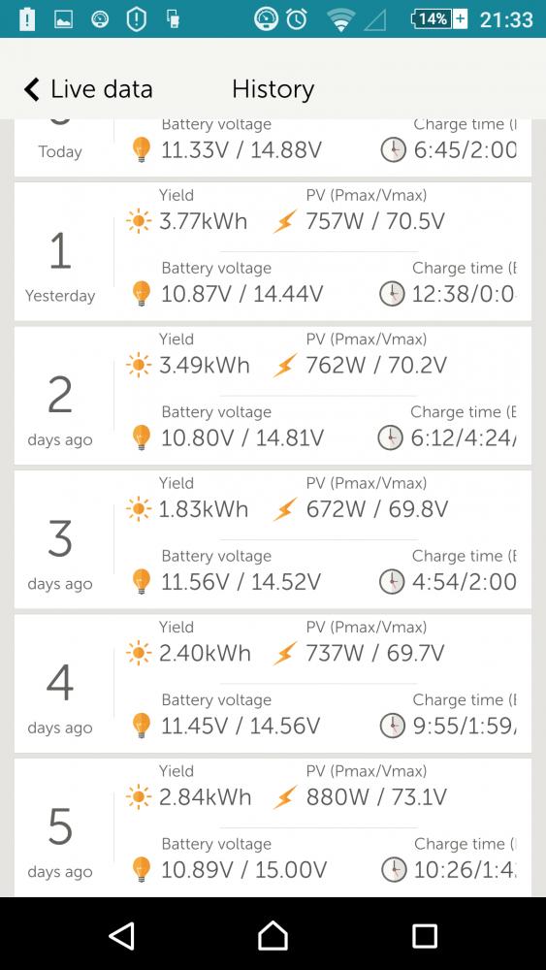Select the History title
The height and width of the screenshot is (970, 546).
[273, 89]
